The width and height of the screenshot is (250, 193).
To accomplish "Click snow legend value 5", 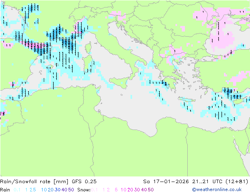I will (x=116, y=190).
